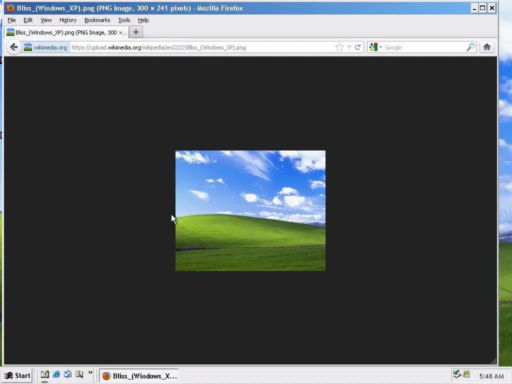Expand the URL history dropdown arrow
Screen dimensions: 512x384
(x=349, y=47)
